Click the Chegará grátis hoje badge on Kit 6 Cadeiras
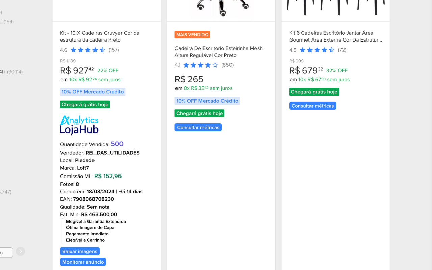Image resolution: width=432 pixels, height=270 pixels. pos(314,91)
